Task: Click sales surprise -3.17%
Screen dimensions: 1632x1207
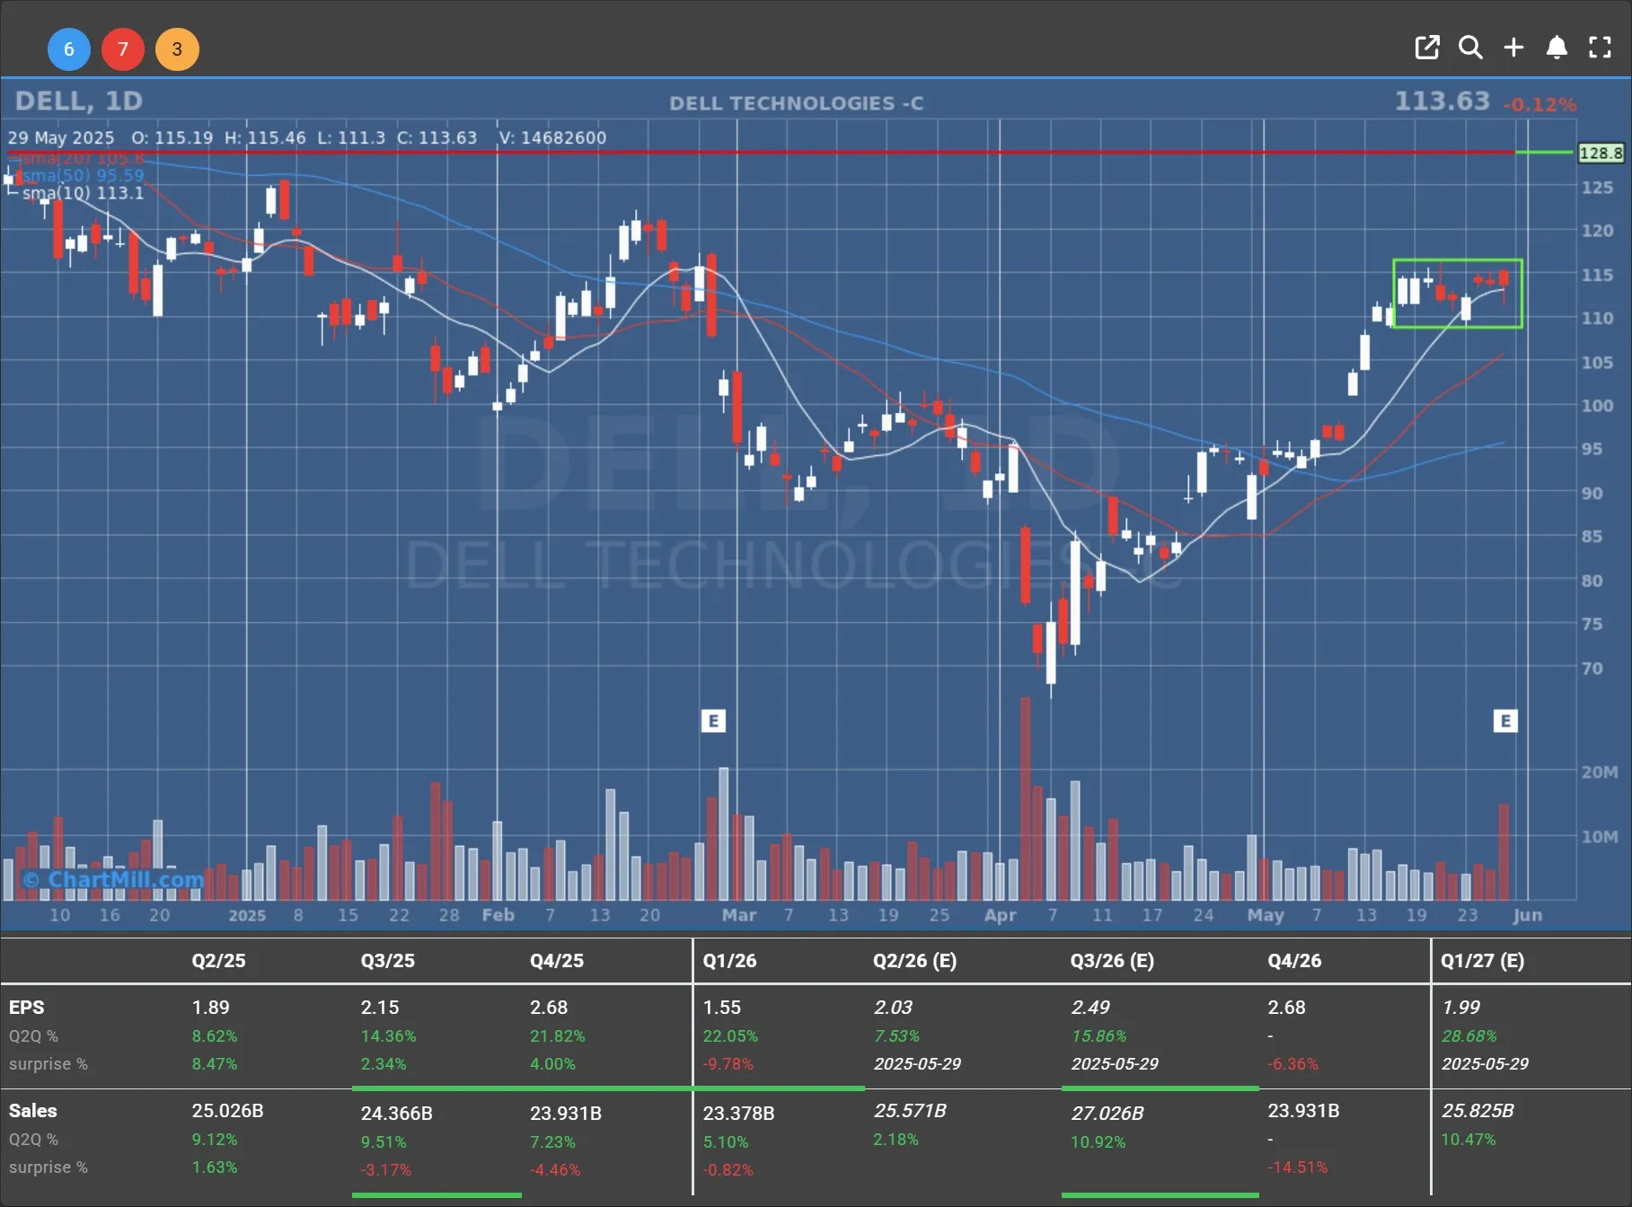Action: pyautogui.click(x=385, y=1170)
